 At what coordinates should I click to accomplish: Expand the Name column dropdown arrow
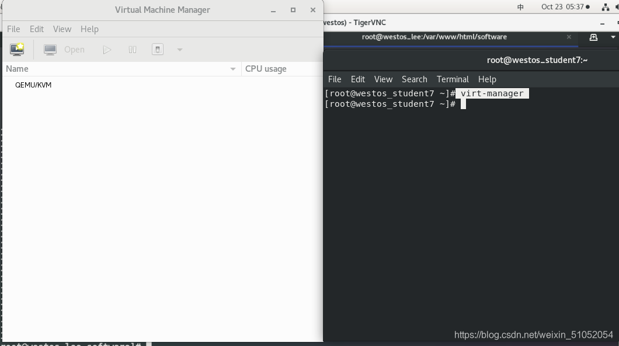click(233, 69)
